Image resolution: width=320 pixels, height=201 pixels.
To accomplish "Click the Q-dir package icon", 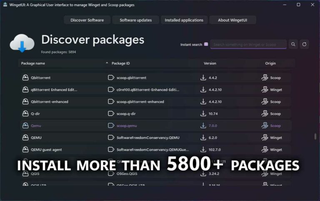I will click(x=25, y=113).
